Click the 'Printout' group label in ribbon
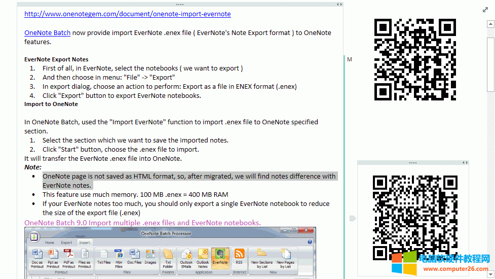This screenshot has width=495, height=279. pos(61,272)
